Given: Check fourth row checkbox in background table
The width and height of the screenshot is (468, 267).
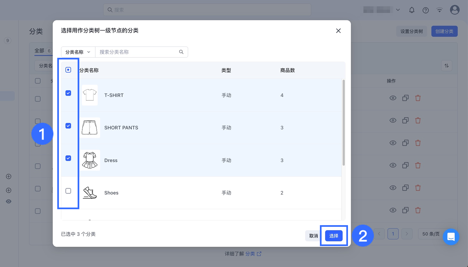Looking at the screenshot, I should click(x=38, y=166).
